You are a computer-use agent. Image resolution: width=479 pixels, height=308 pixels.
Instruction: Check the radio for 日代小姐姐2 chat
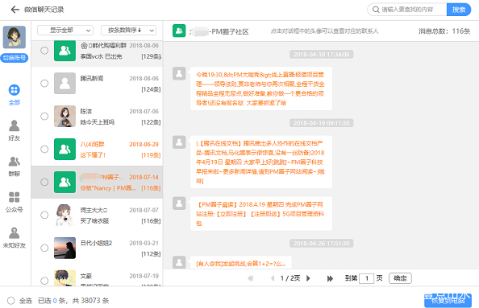pyautogui.click(x=44, y=248)
